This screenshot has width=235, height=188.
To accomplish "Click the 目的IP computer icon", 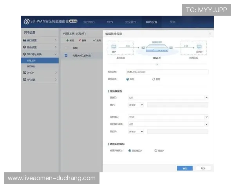I will (199, 47).
